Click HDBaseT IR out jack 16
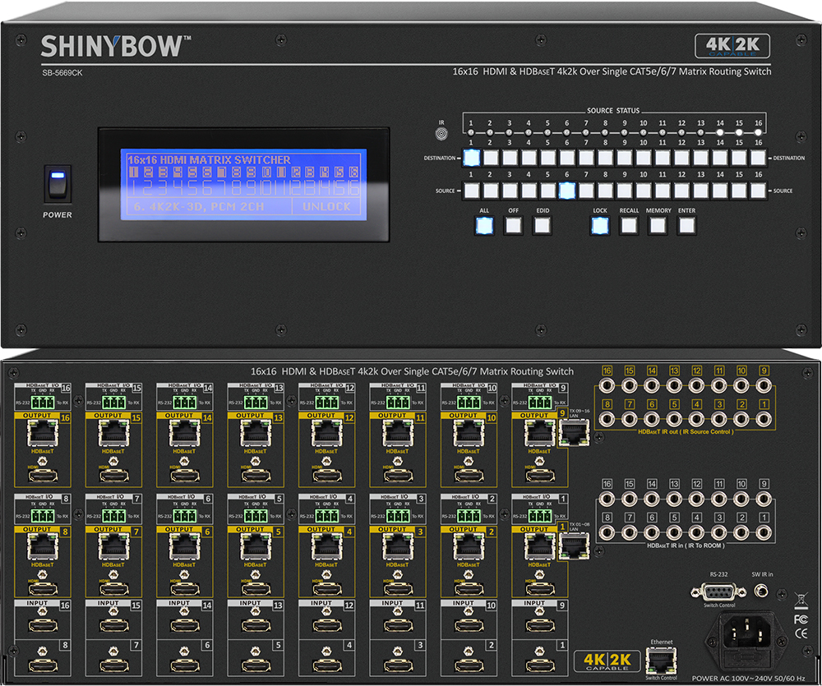The image size is (822, 686). click(607, 385)
